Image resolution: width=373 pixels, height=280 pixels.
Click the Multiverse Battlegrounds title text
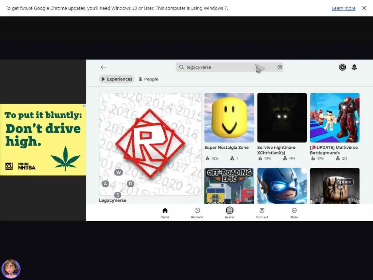(334, 150)
